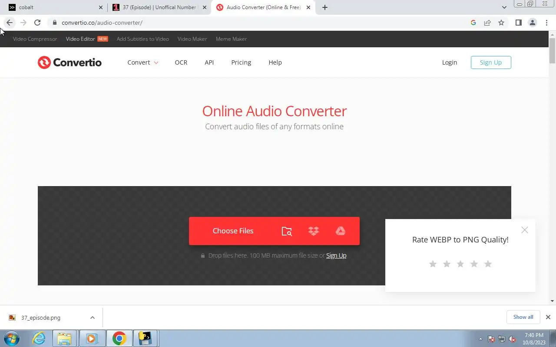556x347 pixels.
Task: Open File Explorer from taskbar
Action: point(64,338)
